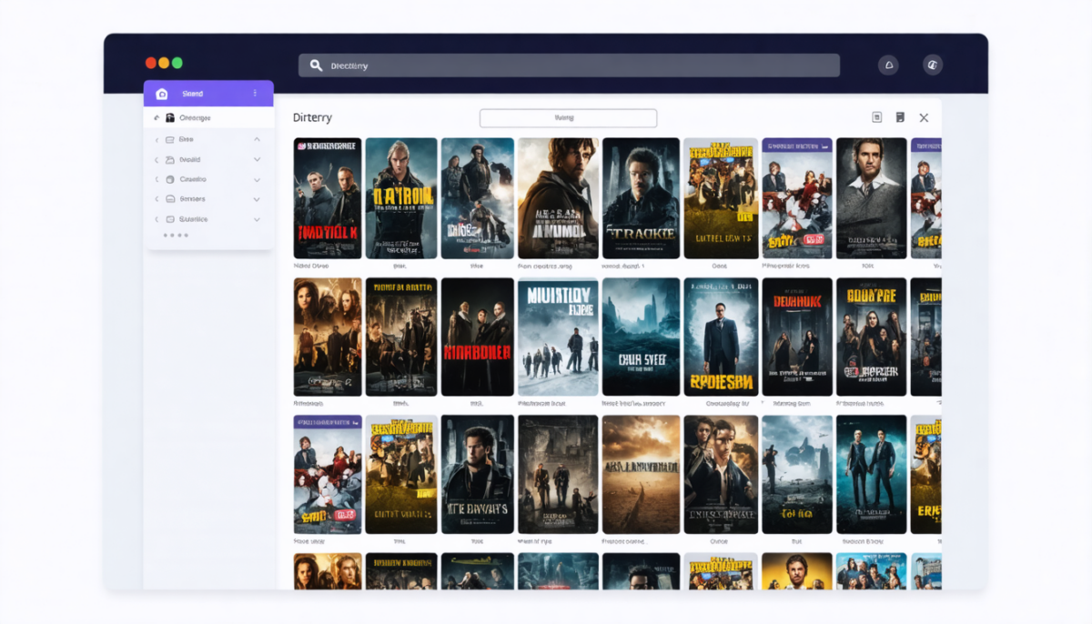Click the dark book icon of the Oreenge row

(x=170, y=117)
